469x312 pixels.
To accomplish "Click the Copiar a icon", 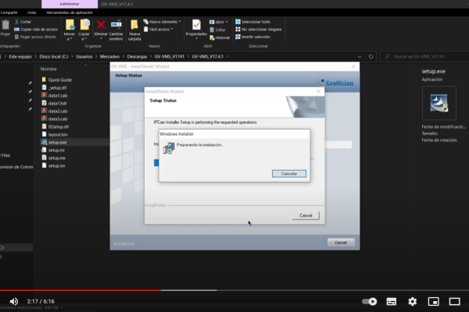I will (x=84, y=25).
